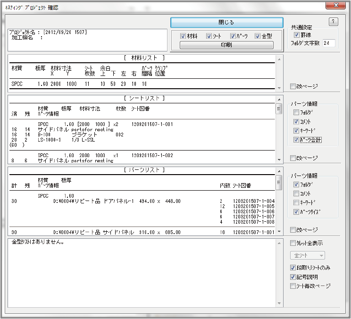Click the [ パーツリスト ] header

144,170
